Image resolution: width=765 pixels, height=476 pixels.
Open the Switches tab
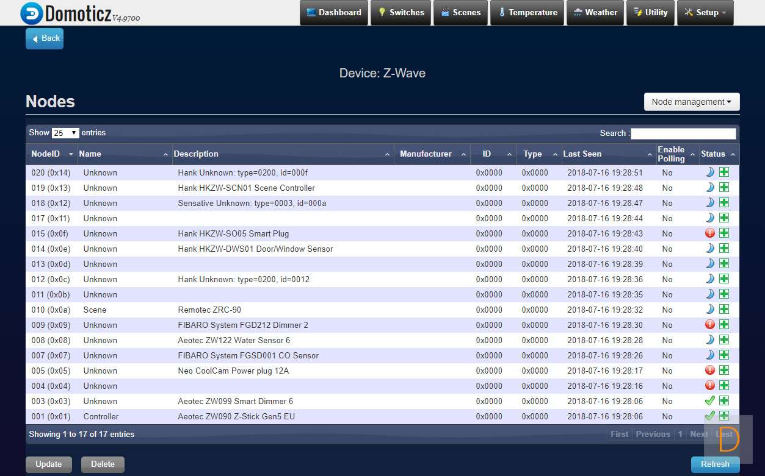pos(401,13)
